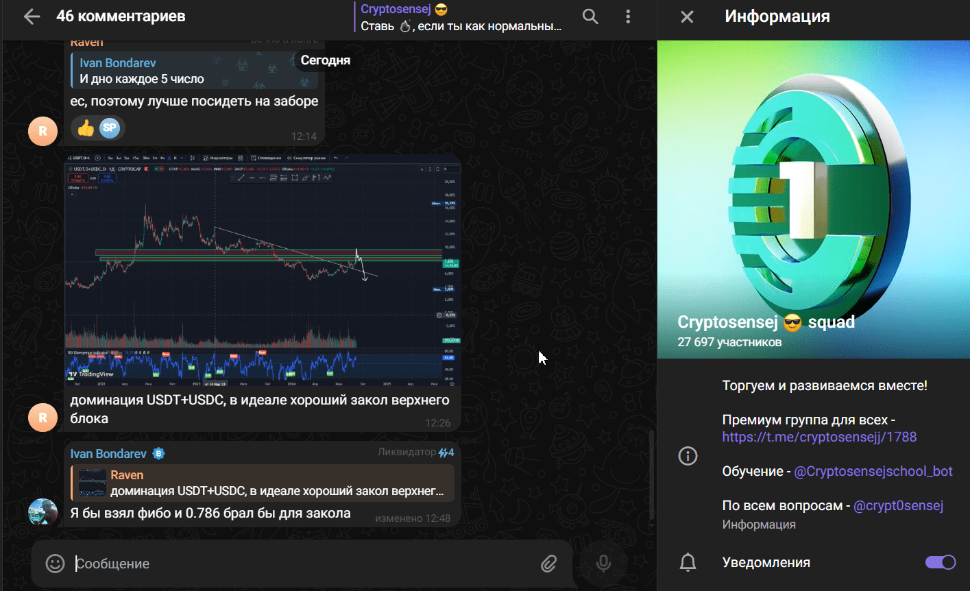This screenshot has height=591, width=970.
Task: Open the quoted Ivan Bondarev reply in Raven's message
Action: pos(194,71)
